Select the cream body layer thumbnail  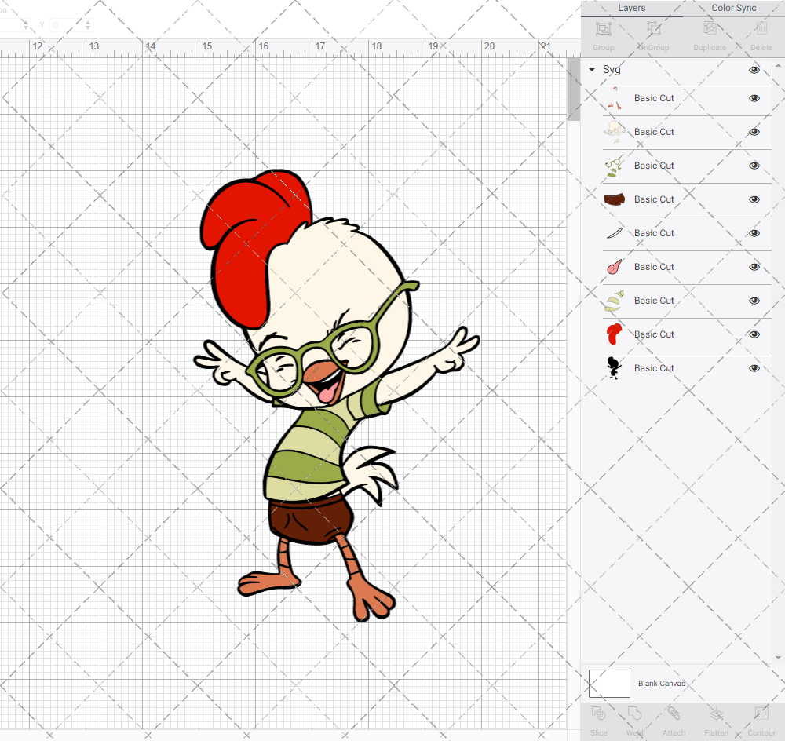click(x=615, y=132)
